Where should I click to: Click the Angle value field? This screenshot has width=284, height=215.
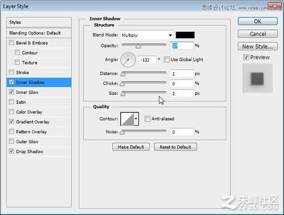tap(147, 60)
